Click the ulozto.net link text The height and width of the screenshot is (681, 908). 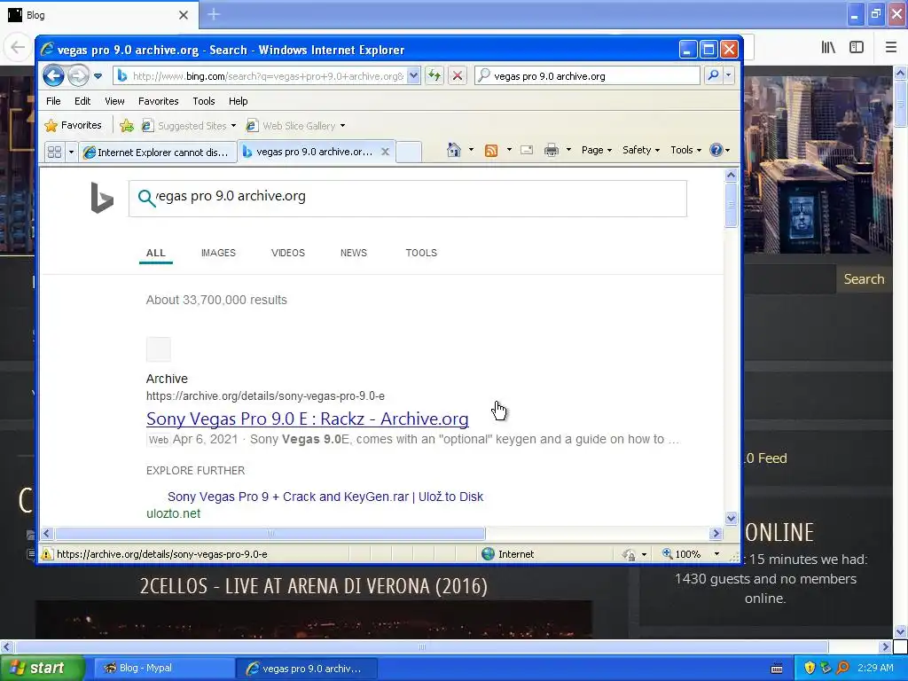coord(173,513)
